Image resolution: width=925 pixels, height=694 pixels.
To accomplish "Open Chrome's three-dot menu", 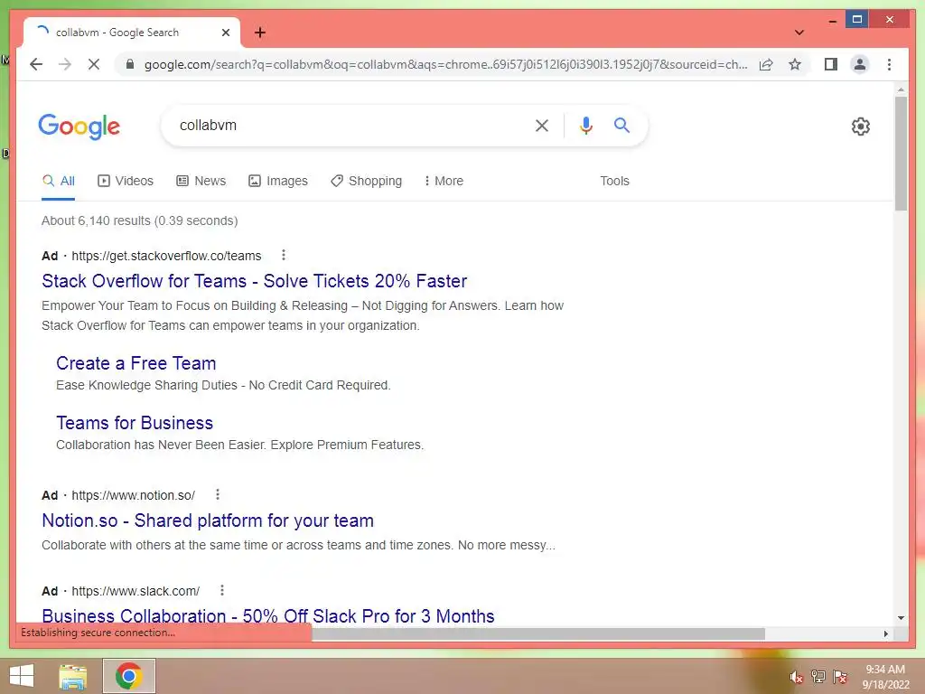I will 889,64.
